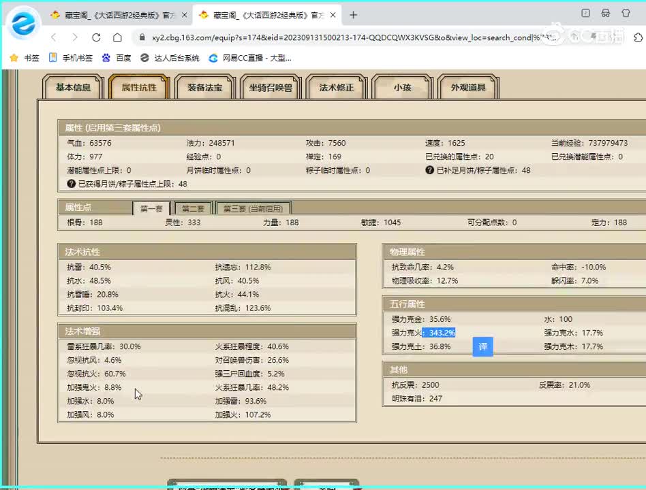The width and height of the screenshot is (646, 490).
Task: Select the 第一套 attribute set tab
Action: pyautogui.click(x=151, y=208)
